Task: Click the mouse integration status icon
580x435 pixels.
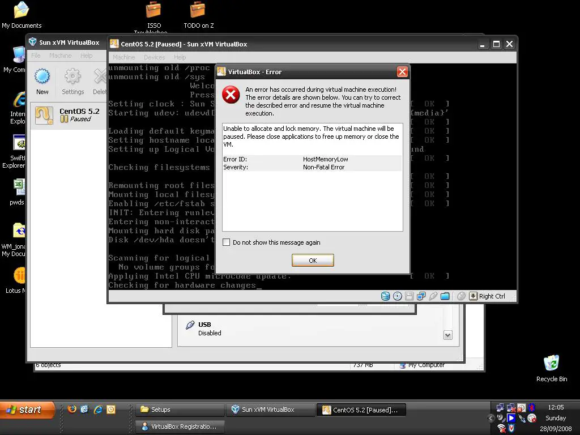Action: click(x=462, y=296)
